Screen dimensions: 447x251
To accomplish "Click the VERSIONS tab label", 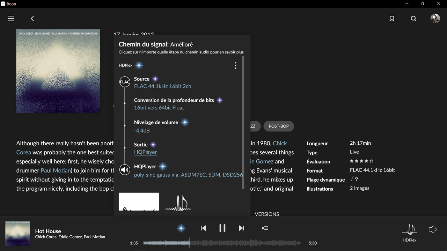I will coord(267,214).
